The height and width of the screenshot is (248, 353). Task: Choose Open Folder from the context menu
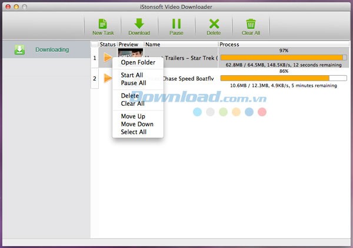click(x=138, y=62)
